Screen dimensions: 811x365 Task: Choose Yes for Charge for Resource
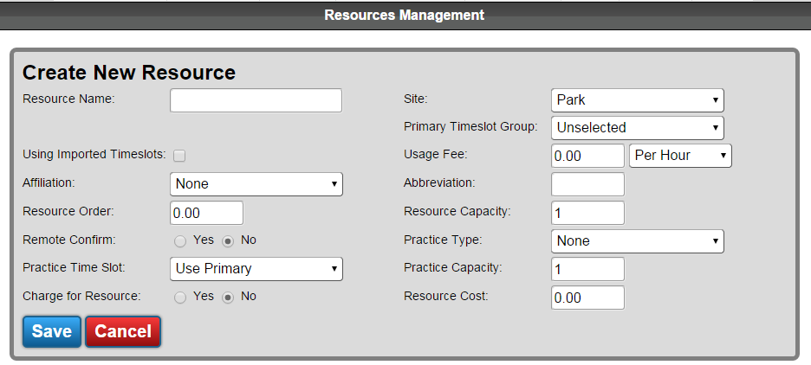[180, 297]
